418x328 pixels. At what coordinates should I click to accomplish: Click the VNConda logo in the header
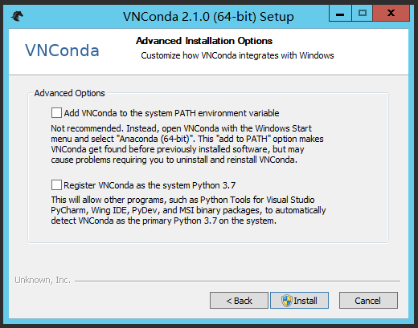(x=62, y=51)
